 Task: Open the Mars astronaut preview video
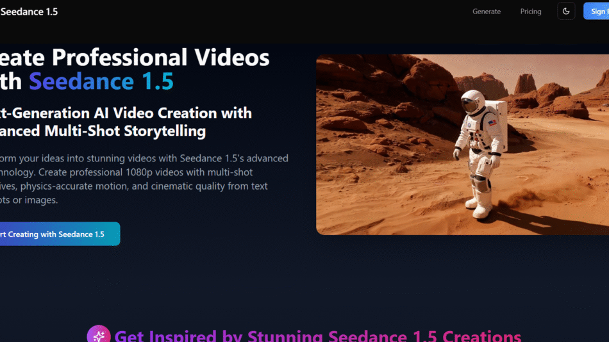coord(462,145)
